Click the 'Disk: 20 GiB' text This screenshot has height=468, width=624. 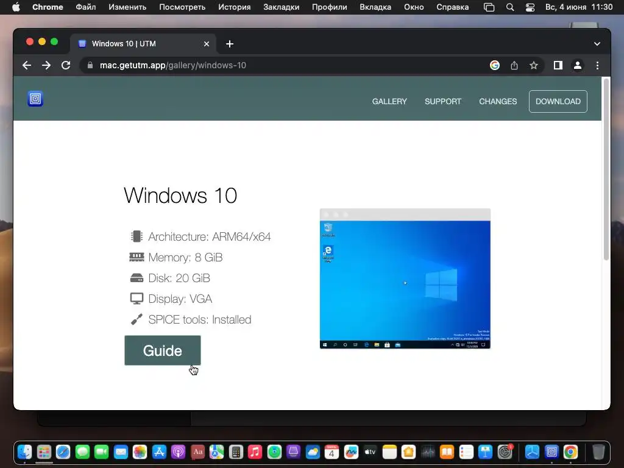click(x=179, y=278)
